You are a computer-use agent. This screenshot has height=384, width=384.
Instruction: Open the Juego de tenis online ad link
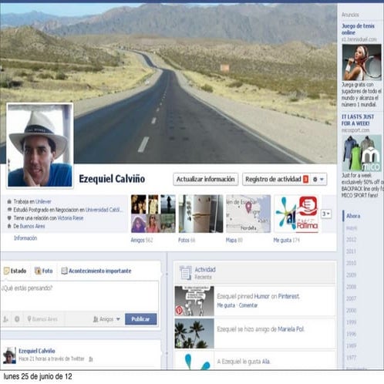(x=358, y=29)
